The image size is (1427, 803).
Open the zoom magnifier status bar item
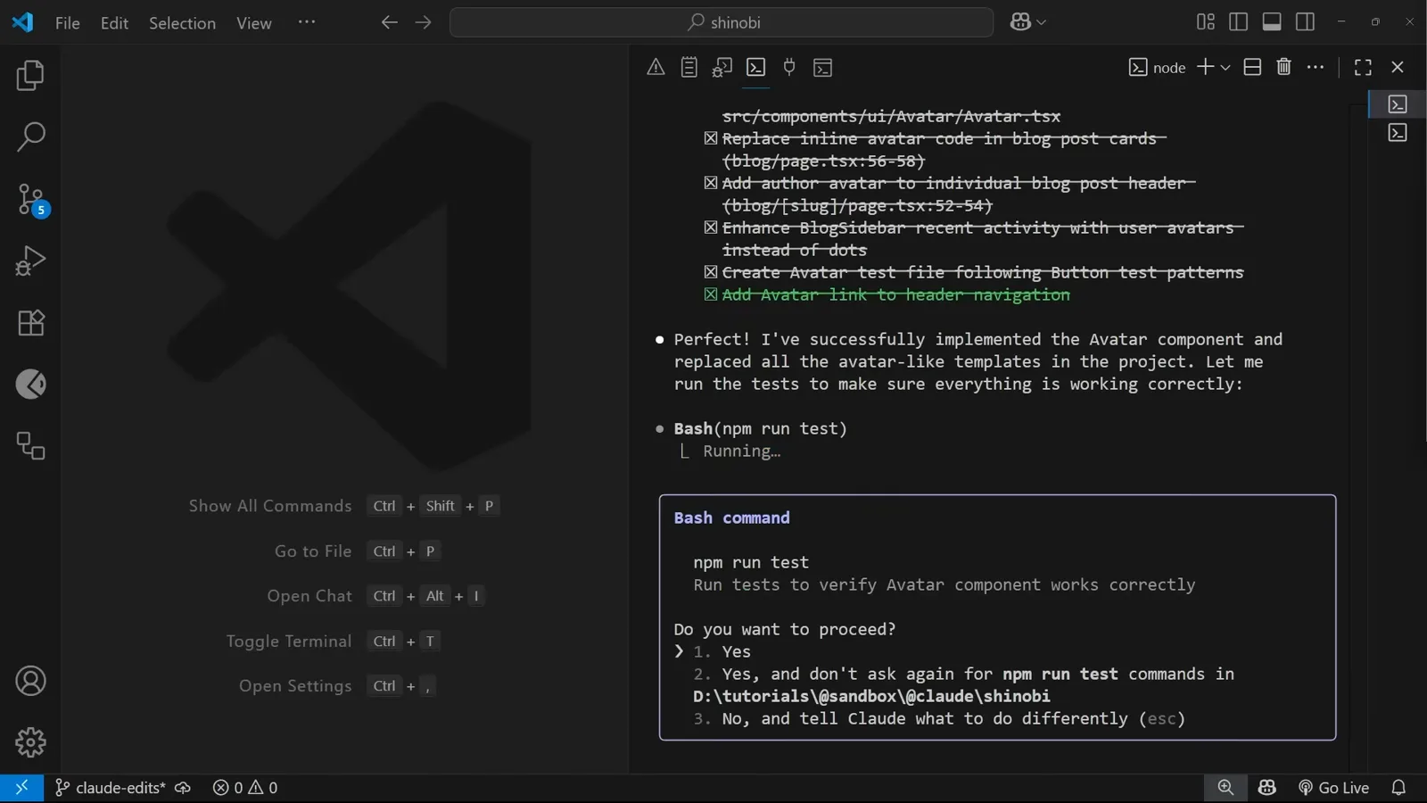[1225, 788]
